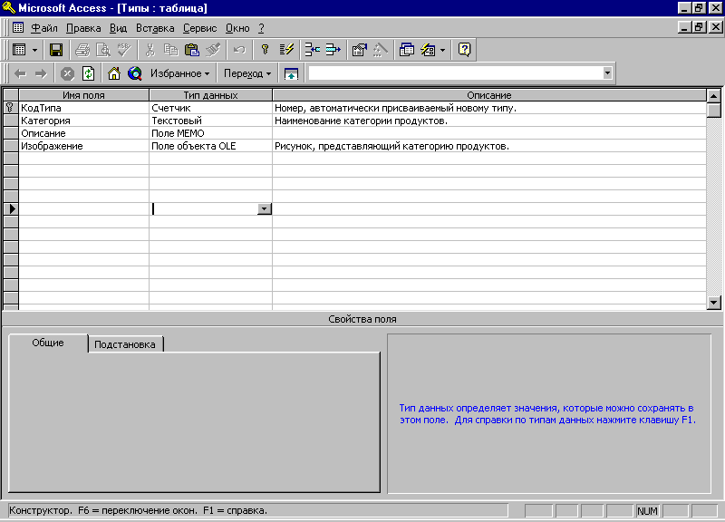
Task: Set Primary Key using the key icon
Action: coord(265,50)
